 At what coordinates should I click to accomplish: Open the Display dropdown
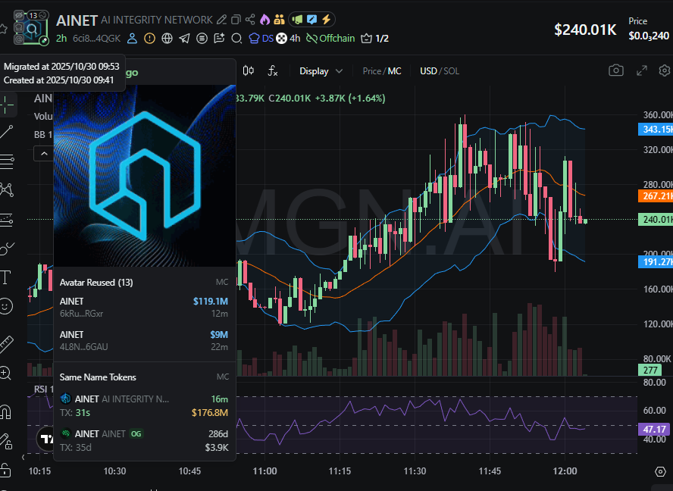[x=321, y=71]
